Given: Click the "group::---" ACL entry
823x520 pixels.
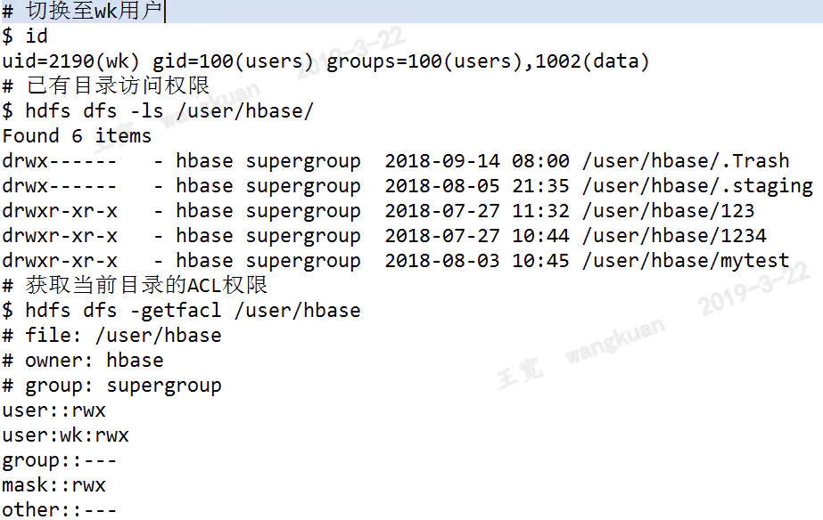Looking at the screenshot, I should (x=59, y=460).
